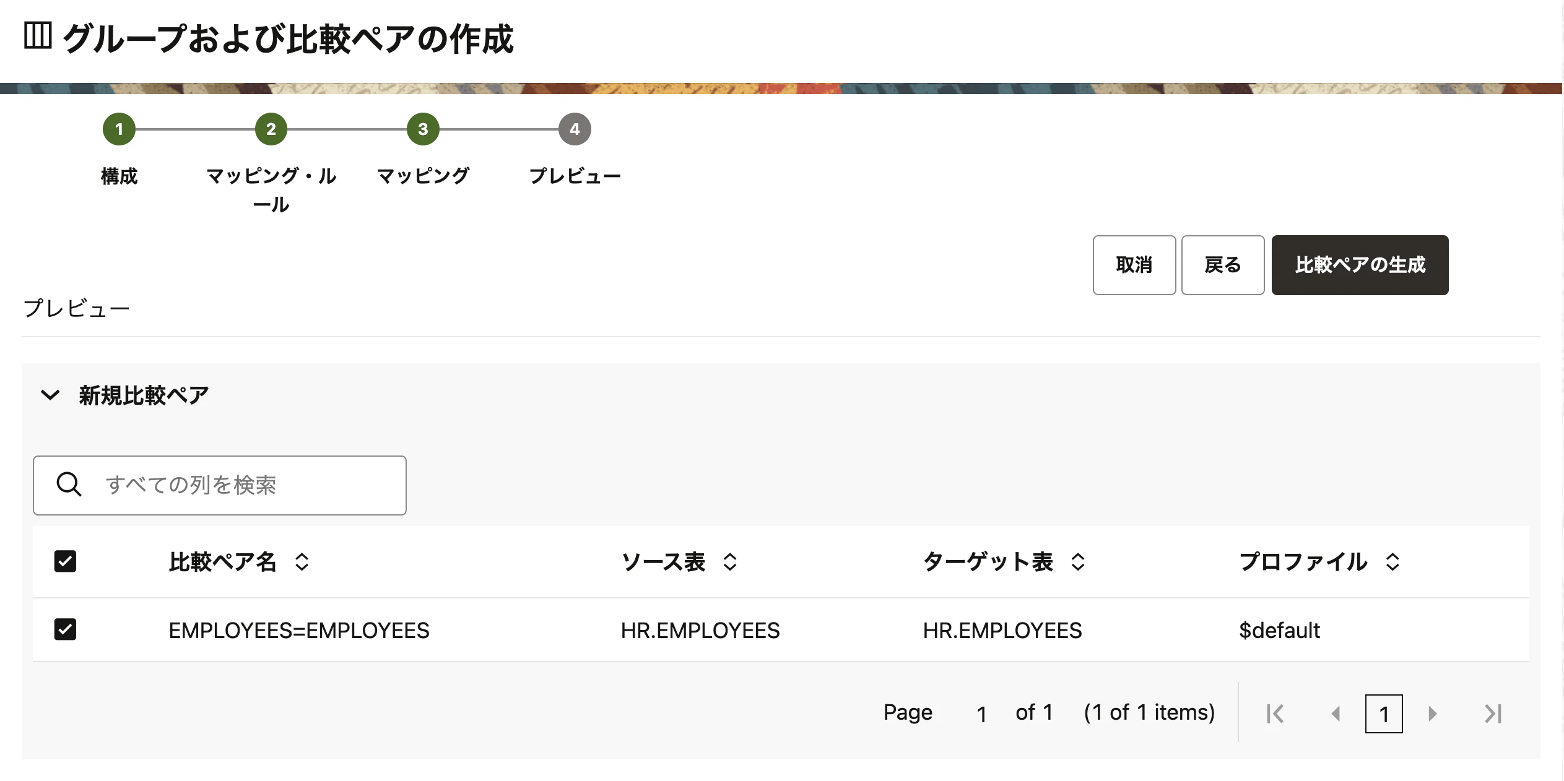
Task: Go to wizard step 2 マッピング・ルール
Action: [271, 129]
